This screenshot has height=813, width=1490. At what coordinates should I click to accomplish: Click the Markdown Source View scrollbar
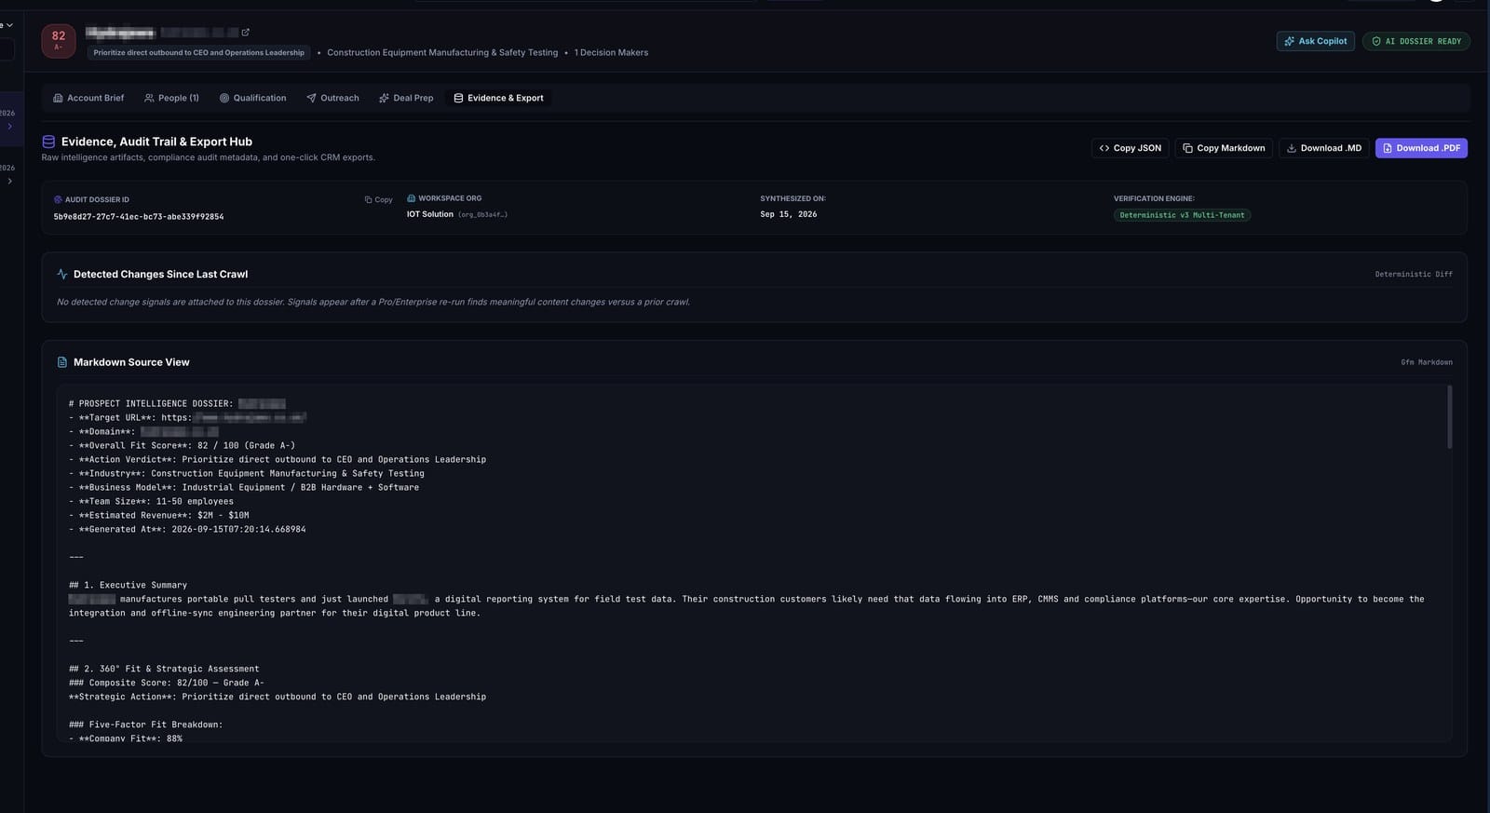tap(1449, 417)
